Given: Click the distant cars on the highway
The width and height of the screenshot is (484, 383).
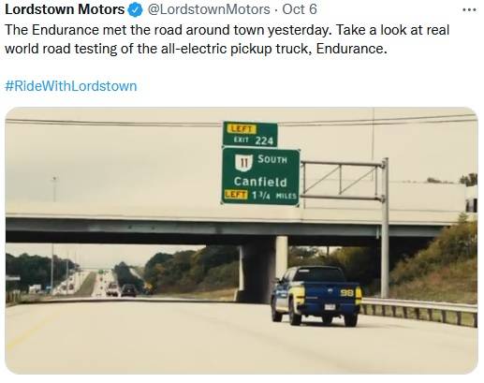Looking at the screenshot, I should pos(121,289).
